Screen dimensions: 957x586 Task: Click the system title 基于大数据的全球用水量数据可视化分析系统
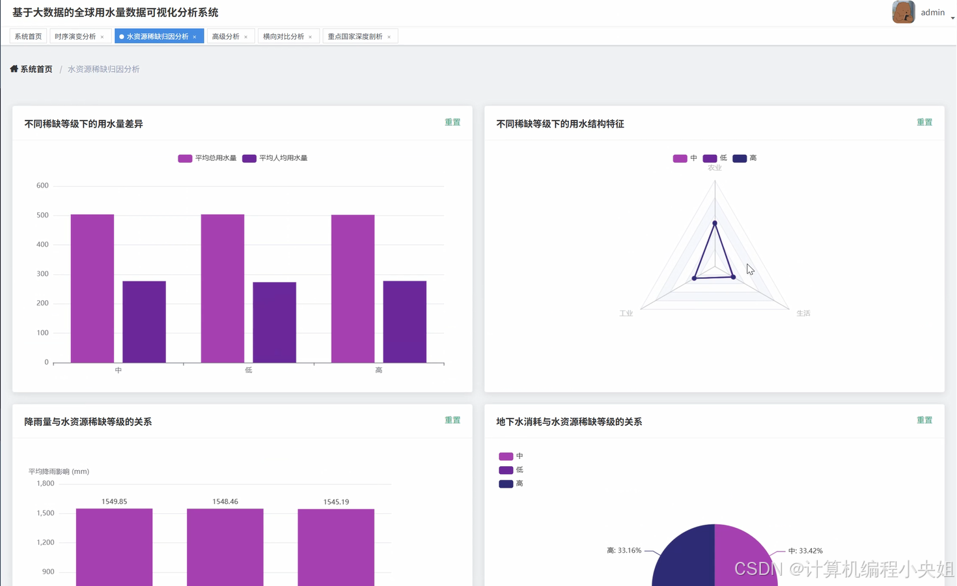pyautogui.click(x=115, y=12)
